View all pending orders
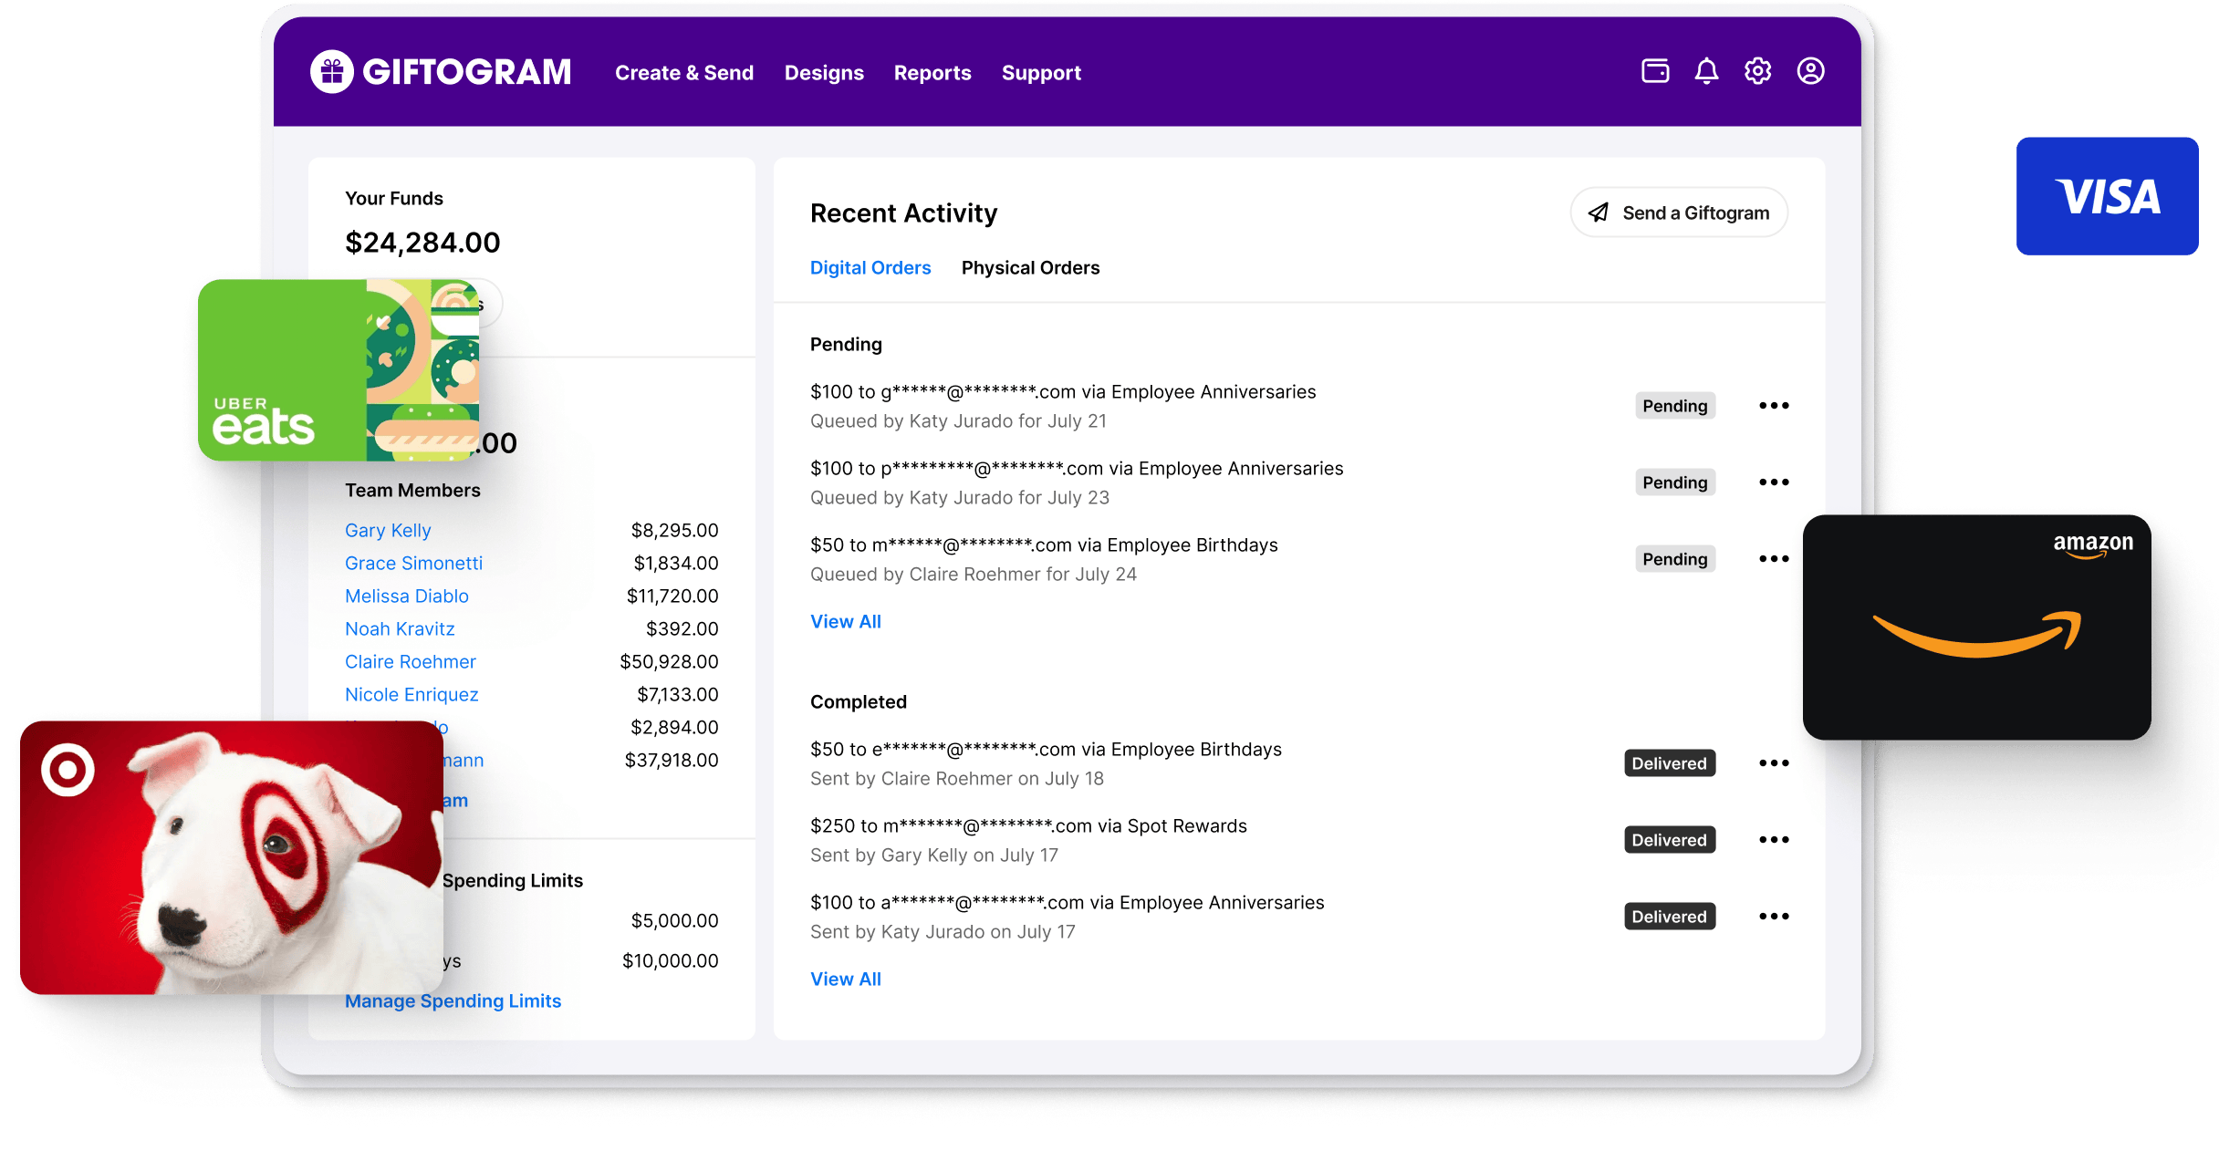The image size is (2219, 1151). click(x=845, y=622)
